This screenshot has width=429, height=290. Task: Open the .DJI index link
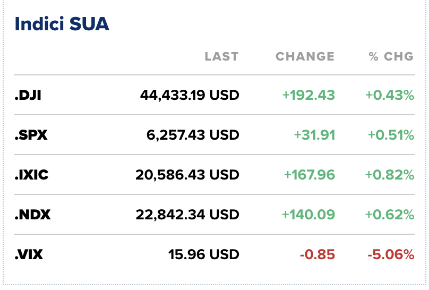click(x=28, y=96)
